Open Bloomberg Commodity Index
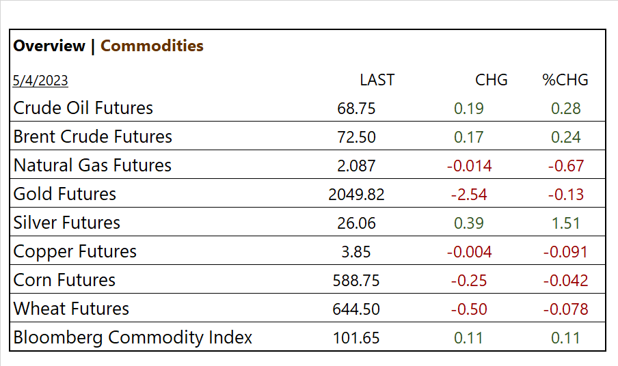 (x=133, y=337)
